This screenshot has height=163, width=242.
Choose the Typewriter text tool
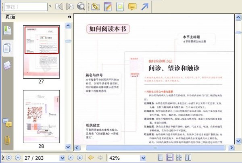pos(120,6)
